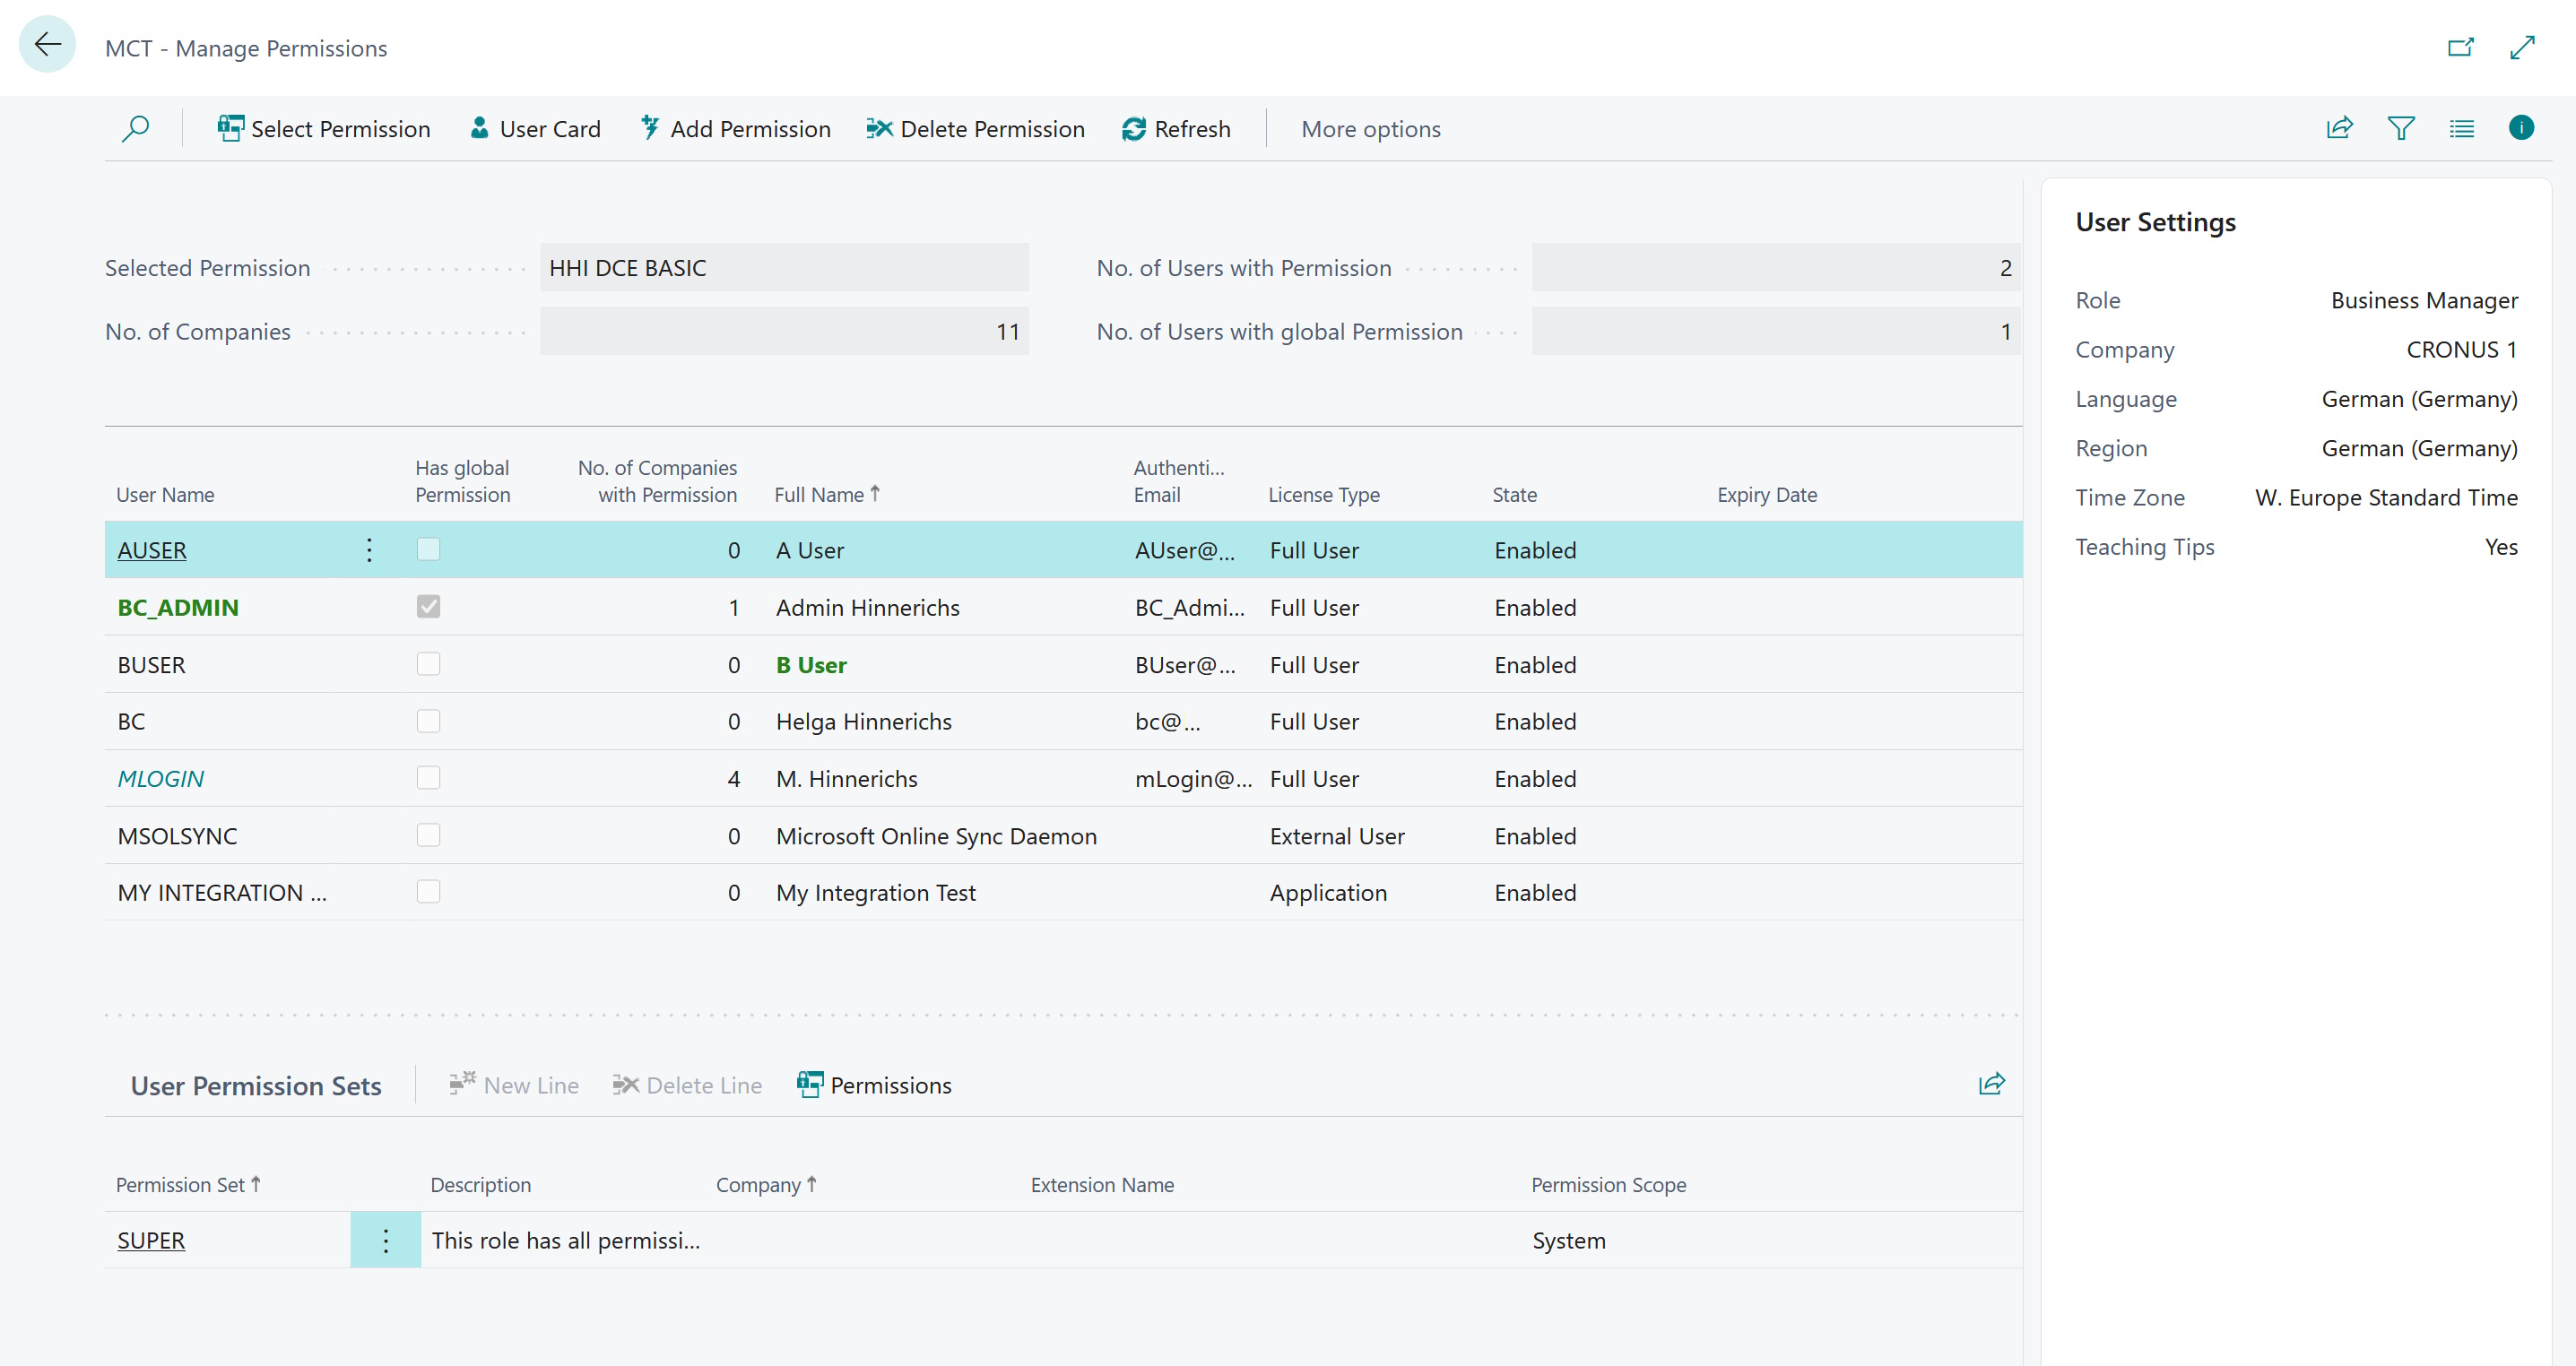Click Microsoft Online Sync Daemon cell
This screenshot has width=2576, height=1366.
936,836
